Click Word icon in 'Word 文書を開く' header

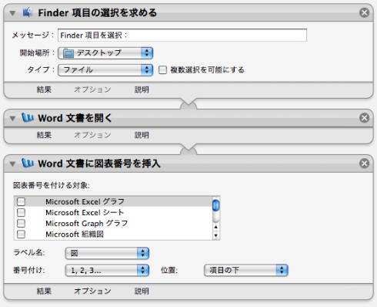pyautogui.click(x=28, y=117)
